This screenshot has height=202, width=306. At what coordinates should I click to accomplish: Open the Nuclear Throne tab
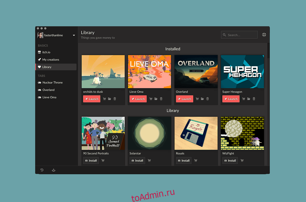[x=52, y=83]
